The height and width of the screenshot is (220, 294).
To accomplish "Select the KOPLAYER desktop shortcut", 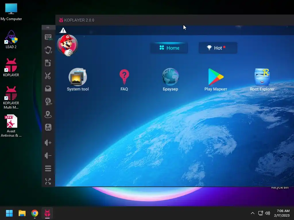I will (11, 68).
